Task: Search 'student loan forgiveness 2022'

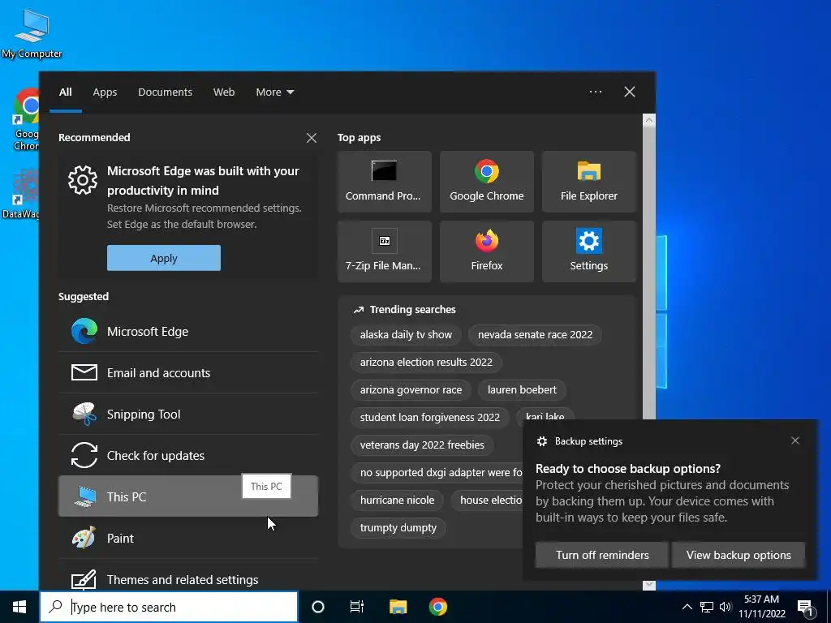Action: 430,417
